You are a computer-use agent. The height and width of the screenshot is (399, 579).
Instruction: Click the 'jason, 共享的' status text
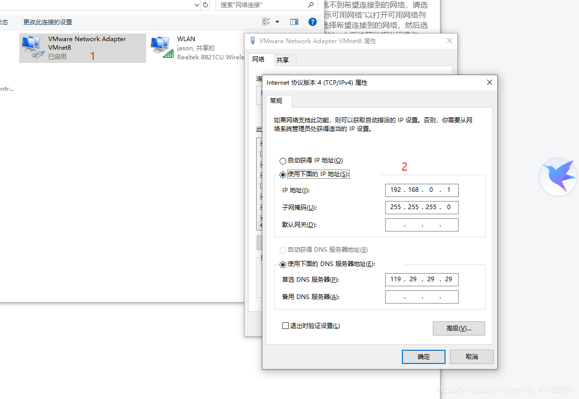click(x=196, y=48)
